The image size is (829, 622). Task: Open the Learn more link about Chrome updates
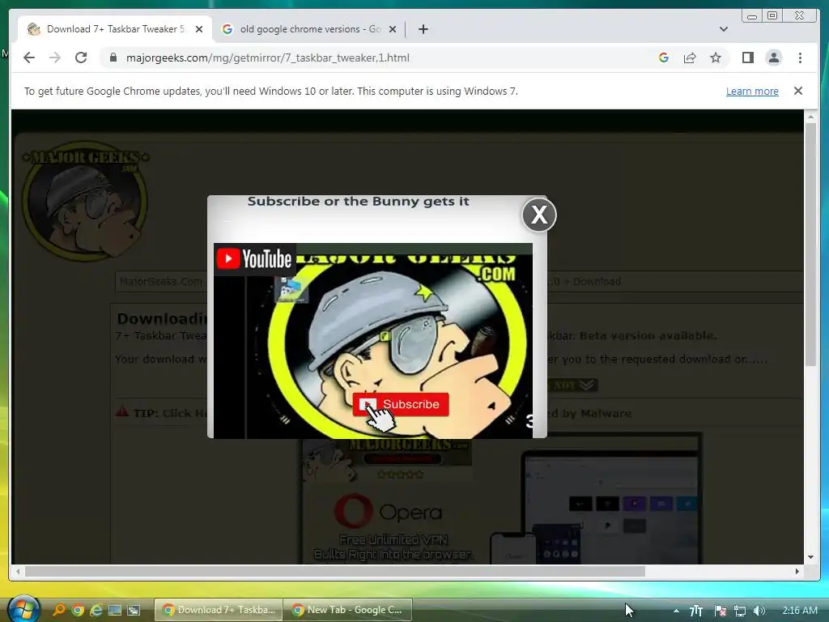[752, 91]
